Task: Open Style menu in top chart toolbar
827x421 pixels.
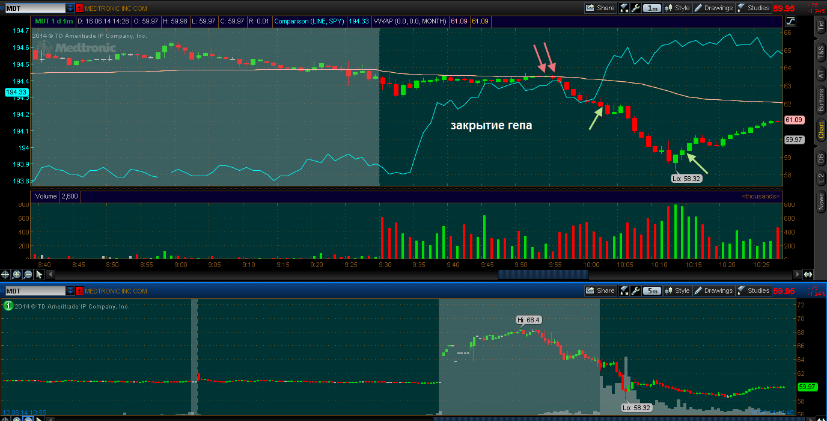Action: pyautogui.click(x=677, y=8)
